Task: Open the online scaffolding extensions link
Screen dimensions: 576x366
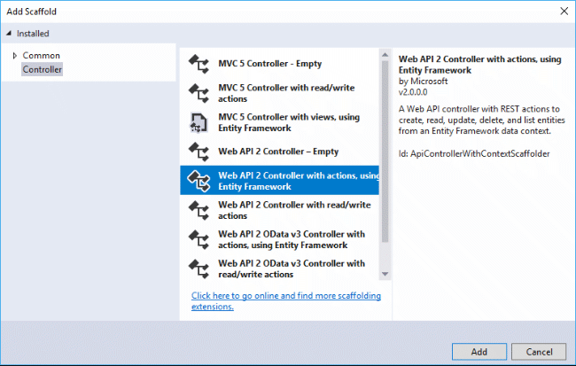Action: pyautogui.click(x=277, y=300)
